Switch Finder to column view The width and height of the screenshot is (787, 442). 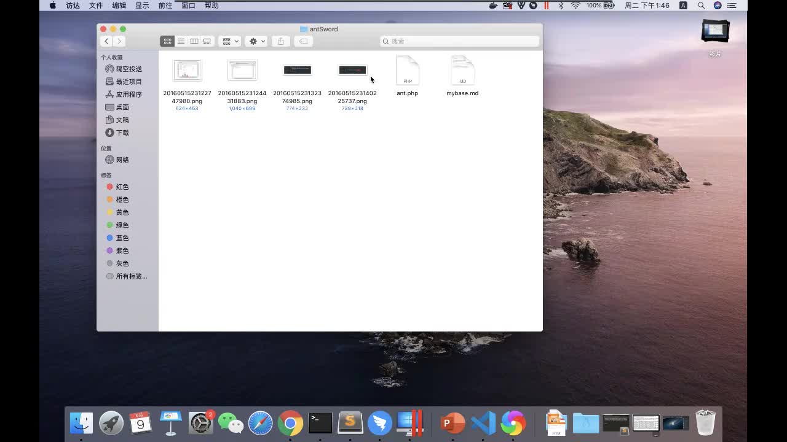pos(194,41)
